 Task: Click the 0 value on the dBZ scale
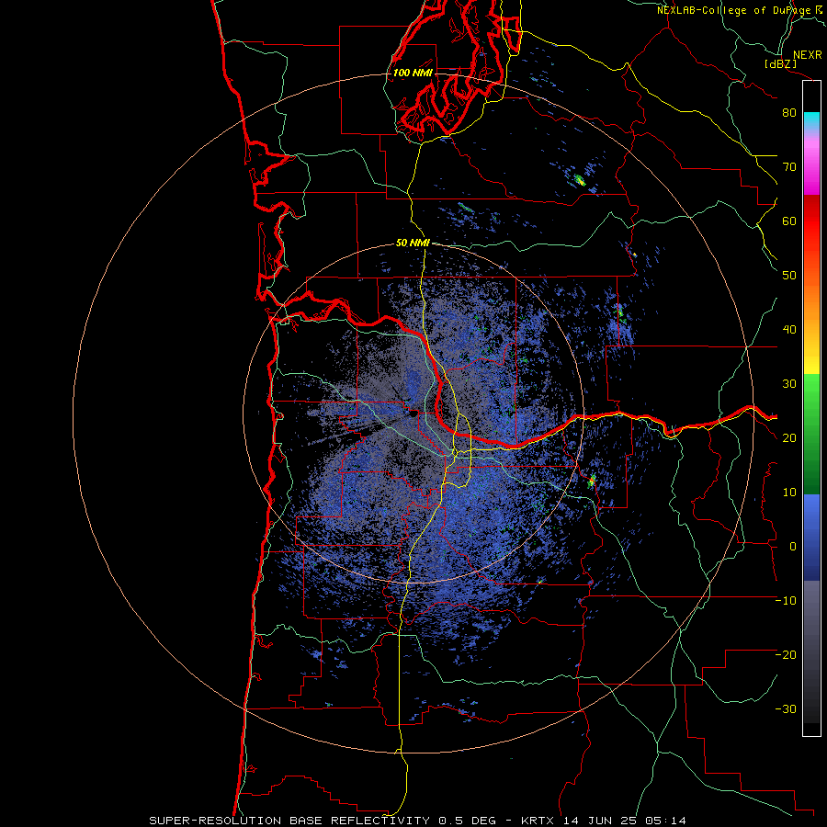(x=793, y=547)
